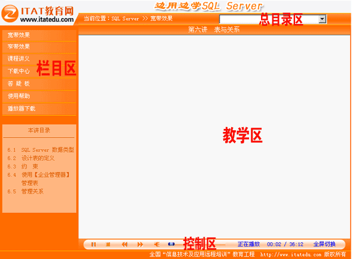Select 宽带效果 in the sidebar menu

click(x=39, y=35)
